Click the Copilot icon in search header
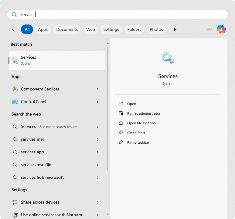Screen dimensions: 235x219 [x=221, y=29]
